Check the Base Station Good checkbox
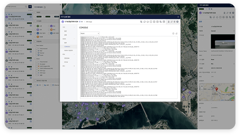Viewport: 240px width, 135px height. [x=36, y=55]
